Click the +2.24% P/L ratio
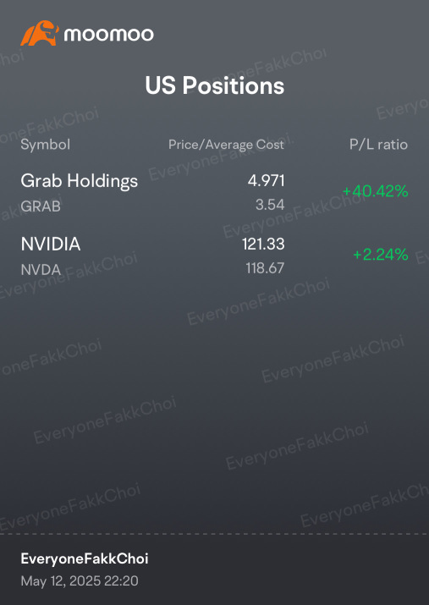This screenshot has width=429, height=605. [x=381, y=255]
